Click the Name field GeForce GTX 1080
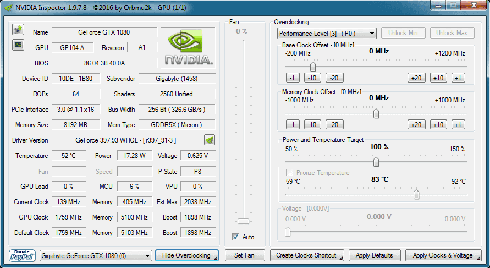This screenshot has width=490, height=268. click(x=104, y=32)
